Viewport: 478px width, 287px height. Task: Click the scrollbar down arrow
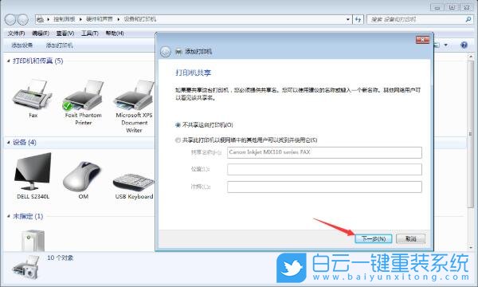coord(470,248)
